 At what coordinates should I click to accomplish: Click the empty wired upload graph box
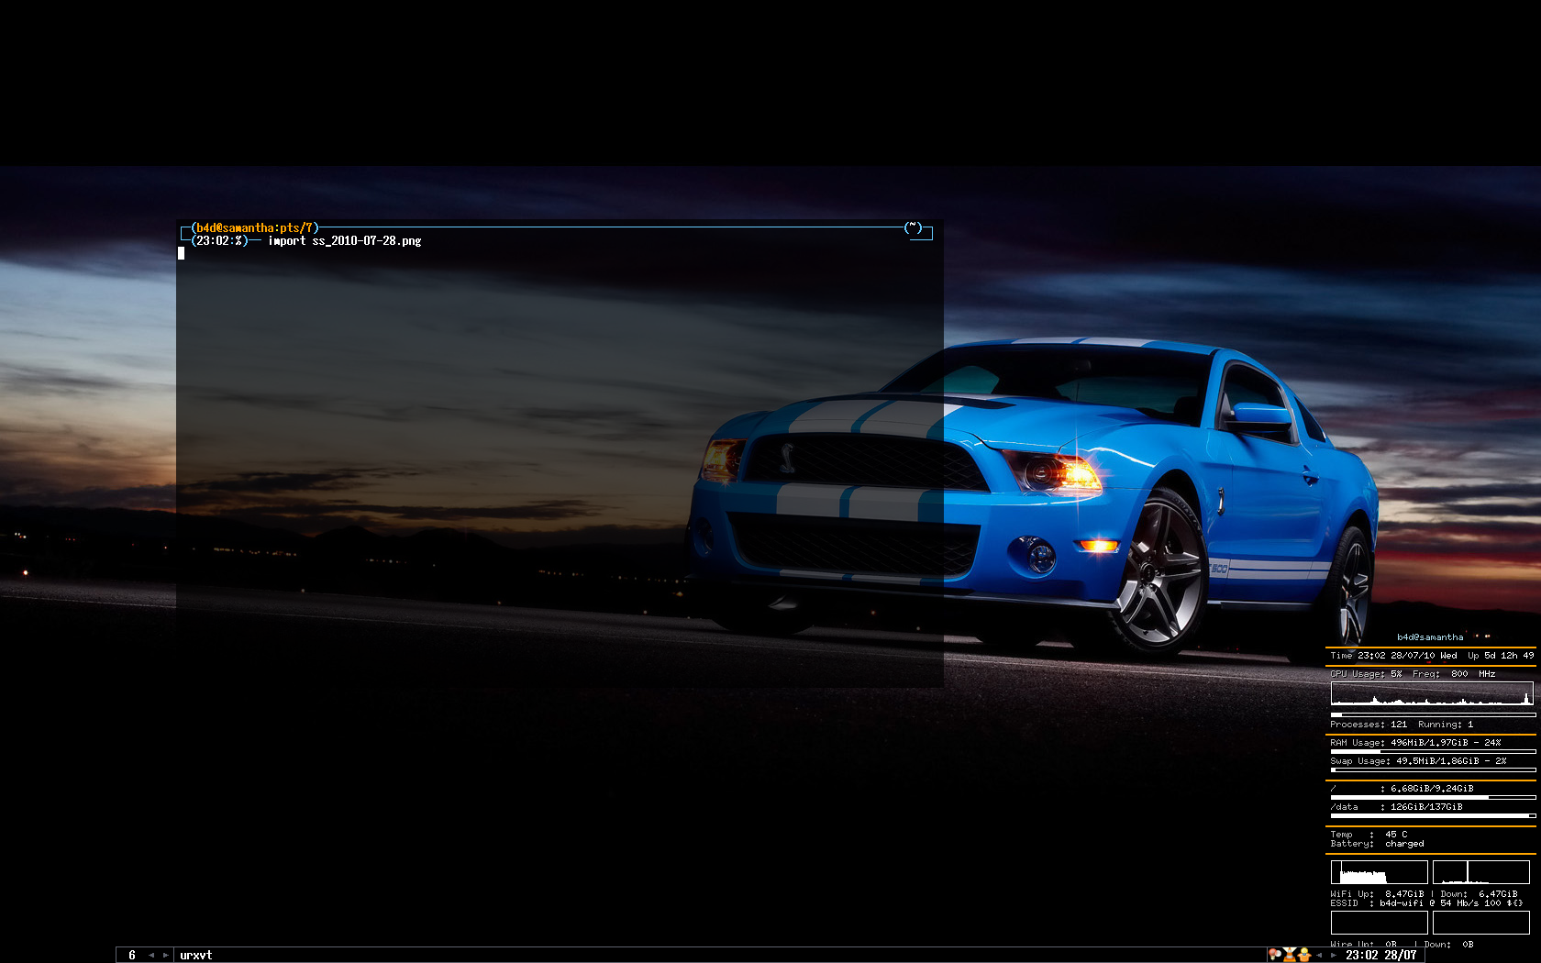tap(1380, 922)
